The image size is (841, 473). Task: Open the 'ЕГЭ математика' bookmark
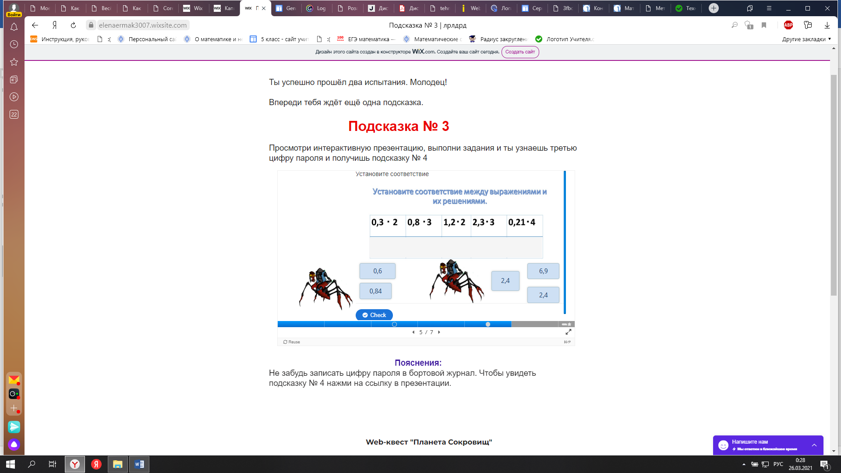tap(366, 39)
